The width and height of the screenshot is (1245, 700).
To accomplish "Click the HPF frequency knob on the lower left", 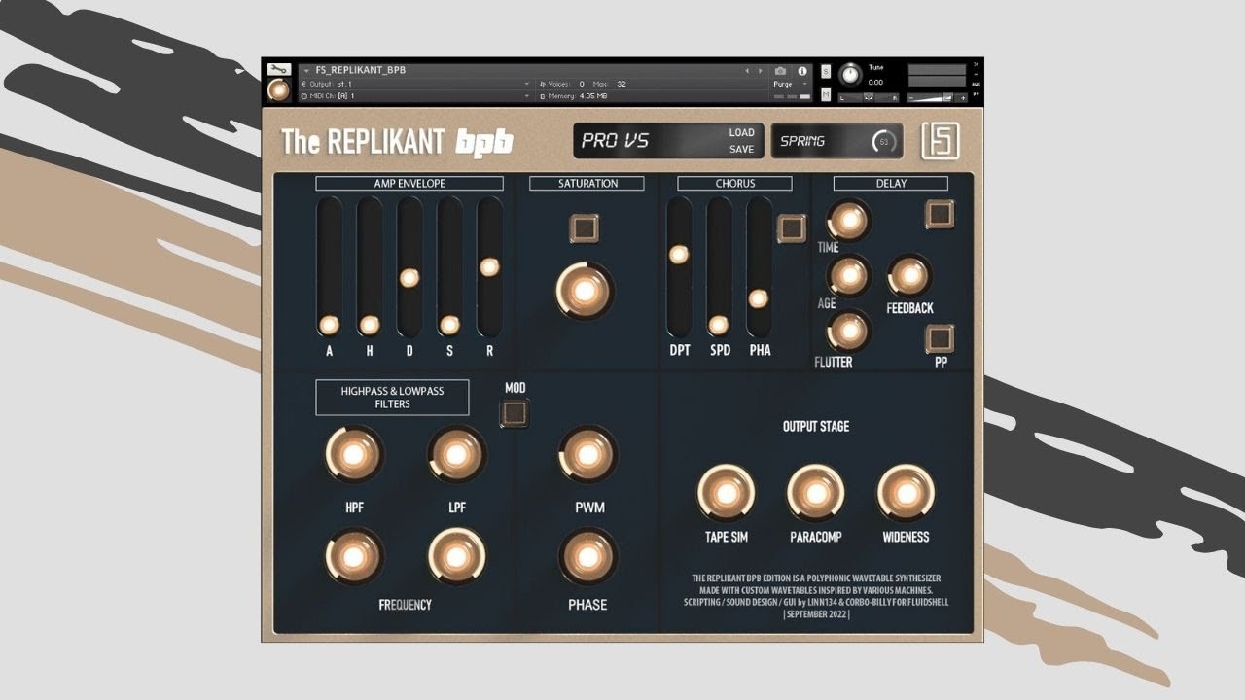I will [354, 556].
